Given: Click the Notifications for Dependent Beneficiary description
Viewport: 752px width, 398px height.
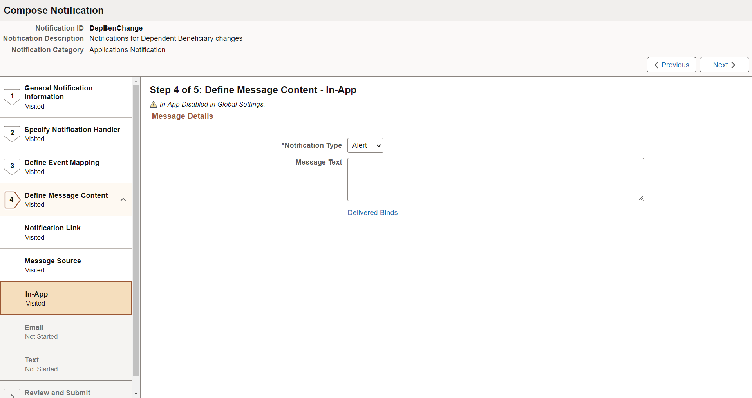Looking at the screenshot, I should point(166,38).
